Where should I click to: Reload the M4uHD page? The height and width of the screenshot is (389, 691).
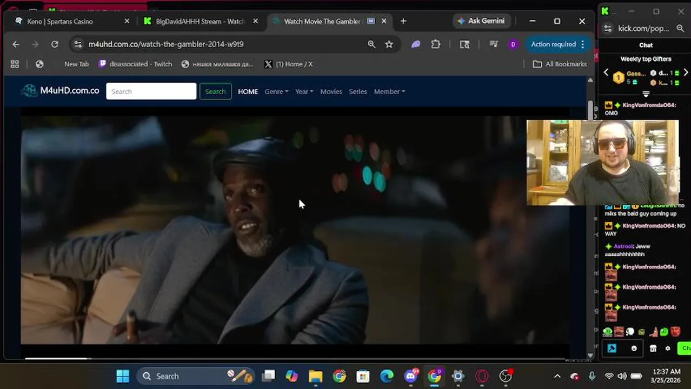(x=55, y=44)
